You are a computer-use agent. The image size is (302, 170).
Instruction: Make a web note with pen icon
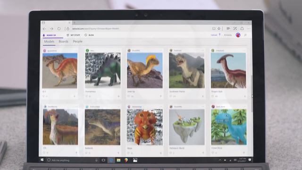click(x=235, y=28)
